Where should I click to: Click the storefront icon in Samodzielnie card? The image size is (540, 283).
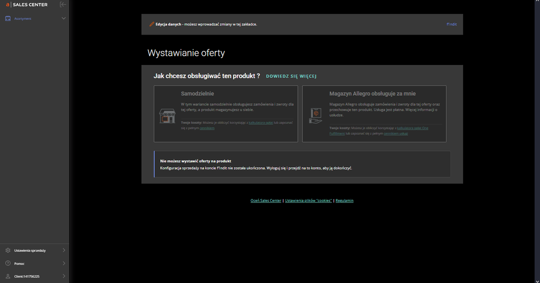167,116
